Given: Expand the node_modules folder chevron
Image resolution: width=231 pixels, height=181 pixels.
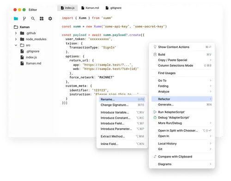Looking at the screenshot, I should tap(16, 39).
